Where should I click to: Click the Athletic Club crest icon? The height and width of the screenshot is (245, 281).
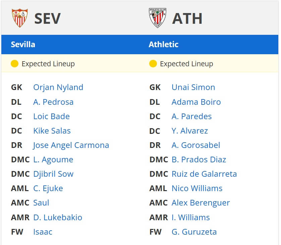158,18
